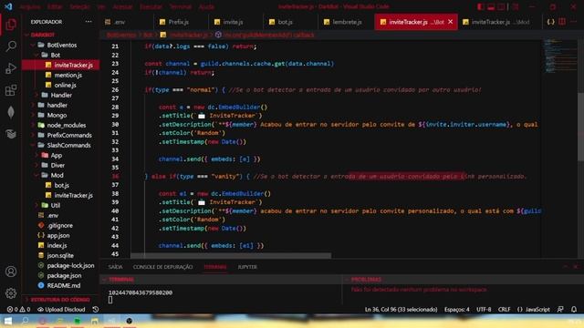
Task: Open the JUPYTER panel tab
Action: pyautogui.click(x=247, y=267)
